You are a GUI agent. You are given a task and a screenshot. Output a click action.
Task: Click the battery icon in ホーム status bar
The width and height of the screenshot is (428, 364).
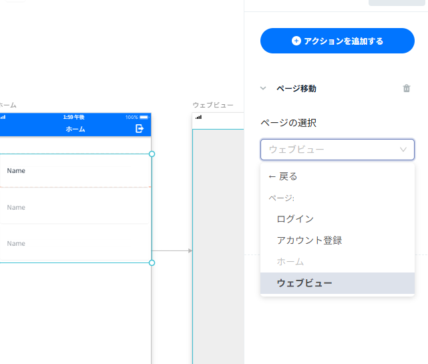point(144,117)
